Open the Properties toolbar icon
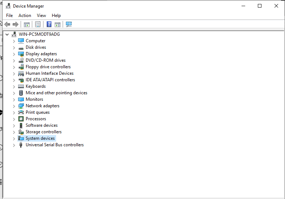 point(38,24)
